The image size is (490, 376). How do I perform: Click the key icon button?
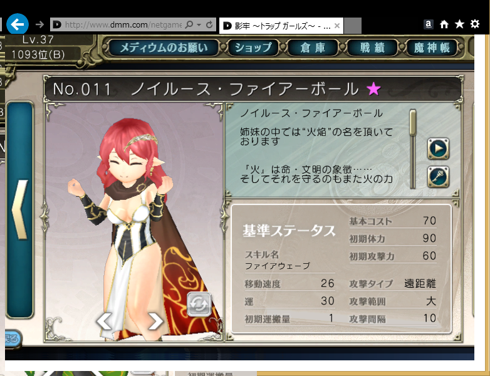coord(438,177)
